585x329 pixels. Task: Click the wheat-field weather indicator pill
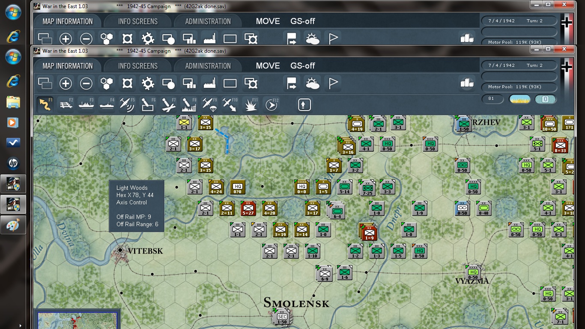(519, 99)
